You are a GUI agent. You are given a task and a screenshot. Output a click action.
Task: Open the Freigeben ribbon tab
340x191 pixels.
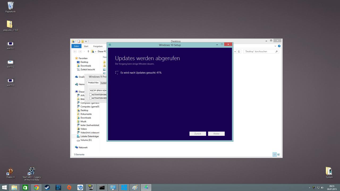point(98,46)
